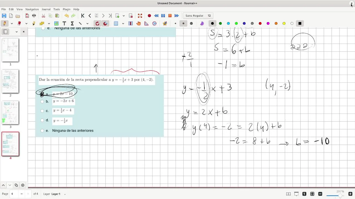Pick the yellow color swatch
355x199 pixels.
pyautogui.click(x=284, y=23)
